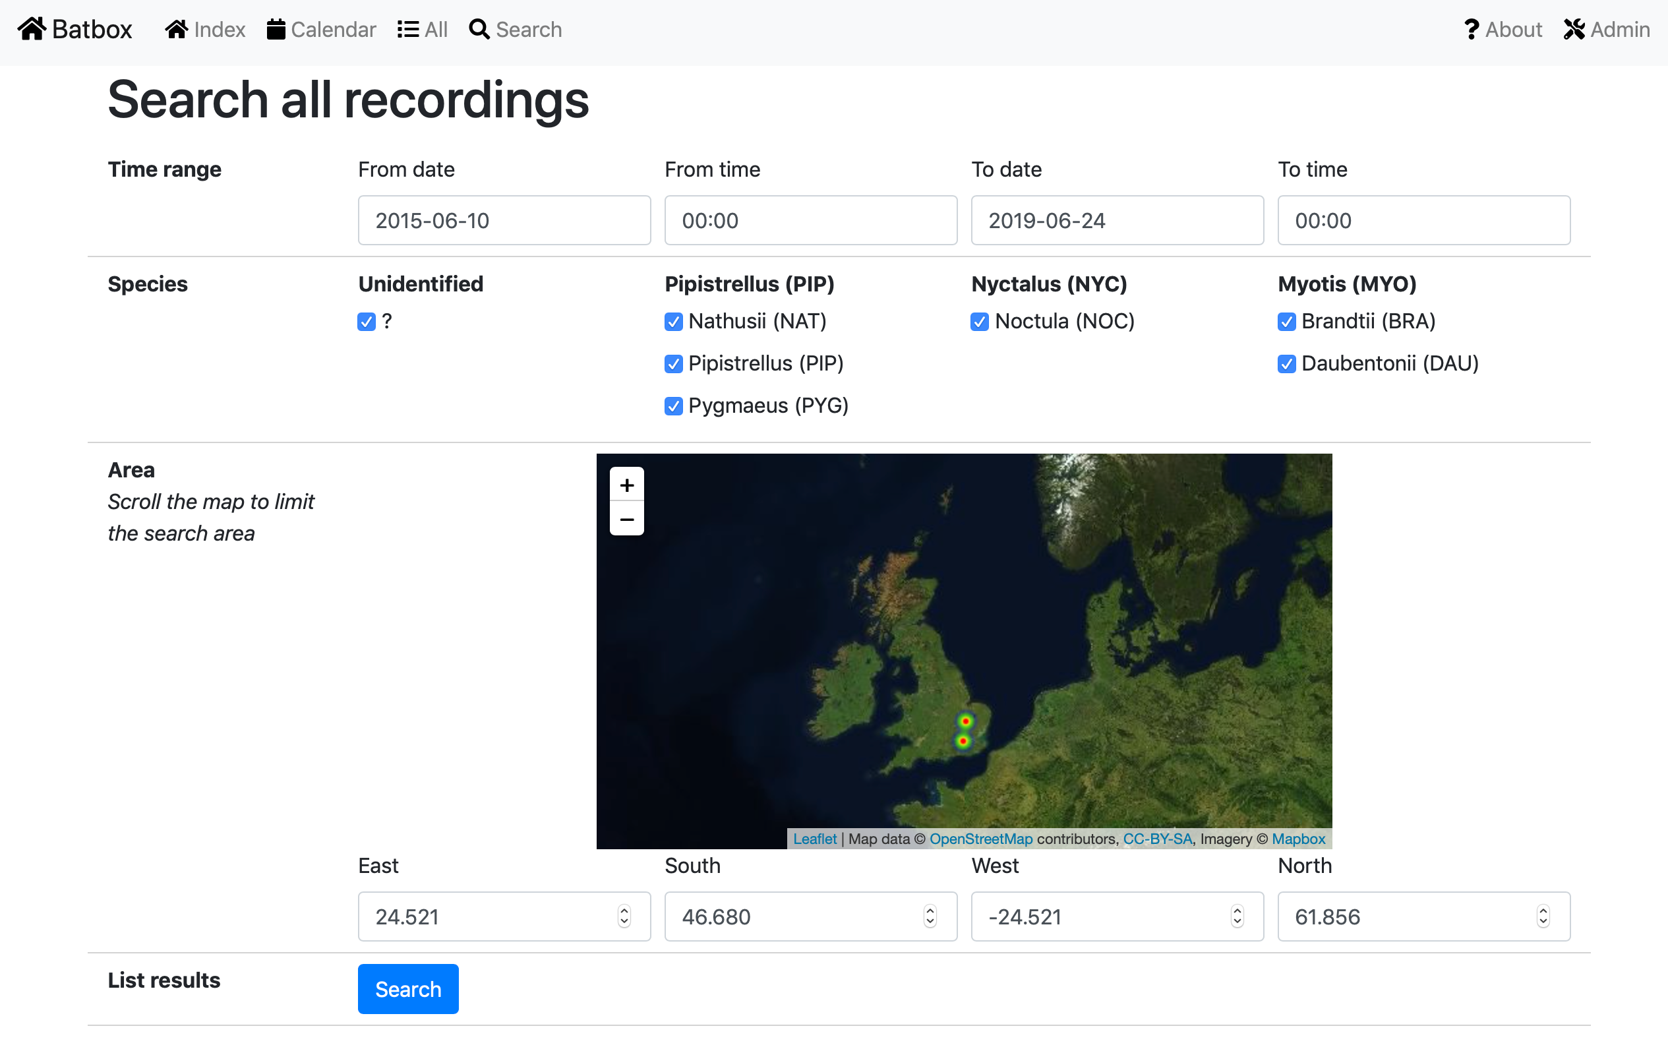Click the Batbox home logo icon
1668x1051 pixels.
32,29
